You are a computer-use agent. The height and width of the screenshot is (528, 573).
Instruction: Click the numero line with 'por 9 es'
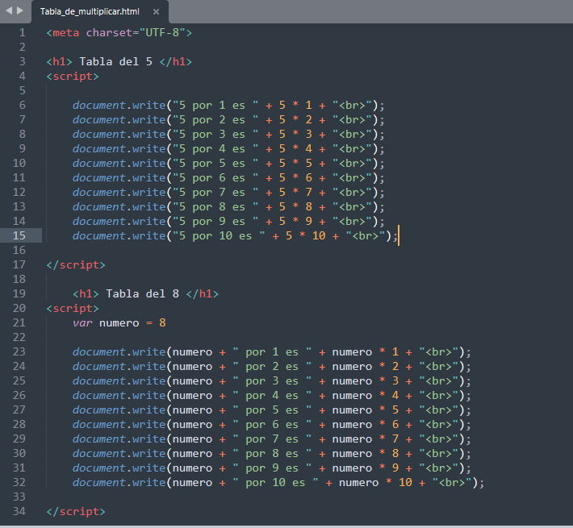pos(271,468)
